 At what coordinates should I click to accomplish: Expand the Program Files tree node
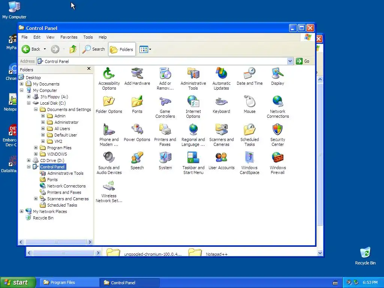pos(36,147)
